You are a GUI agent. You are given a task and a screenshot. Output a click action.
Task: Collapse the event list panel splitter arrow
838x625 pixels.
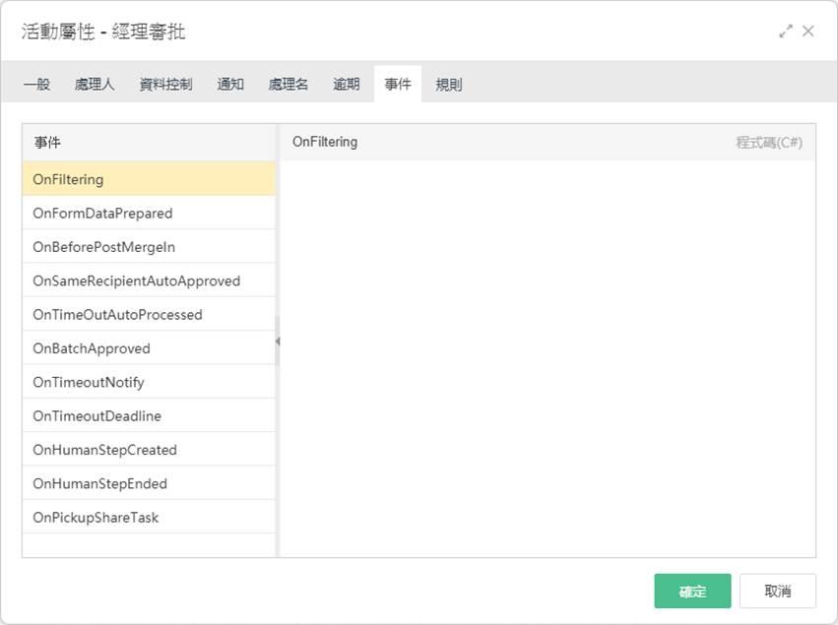pyautogui.click(x=278, y=341)
